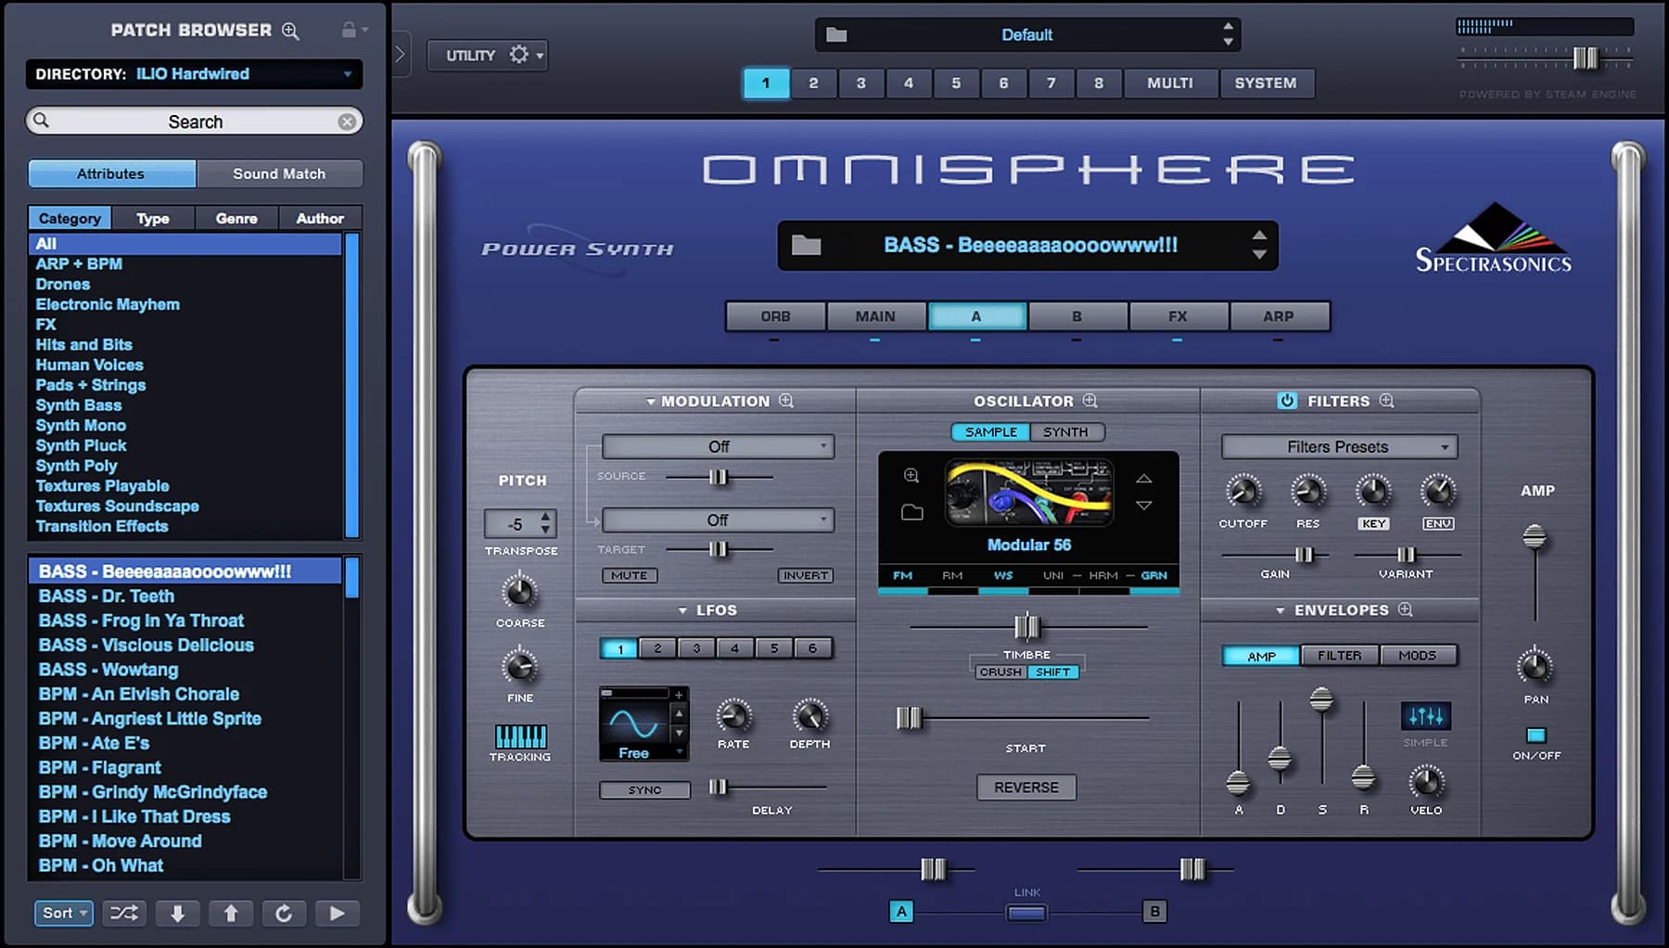Enable Sync for the LFO

coord(643,789)
